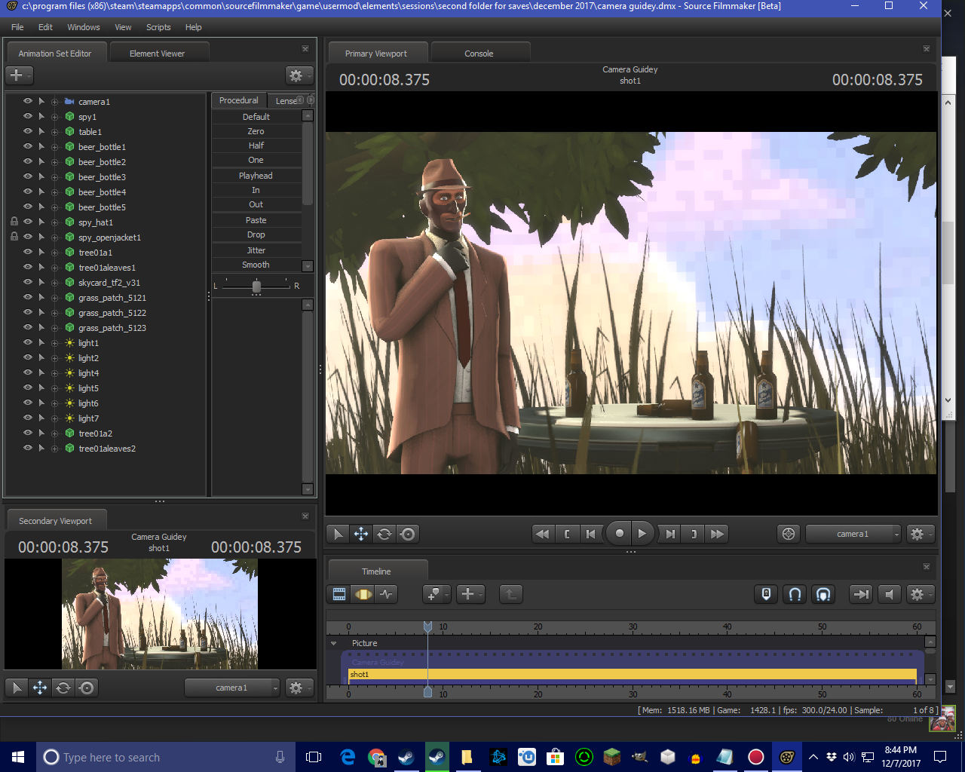
Task: Click the L-R preset slider handle
Action: tap(256, 286)
